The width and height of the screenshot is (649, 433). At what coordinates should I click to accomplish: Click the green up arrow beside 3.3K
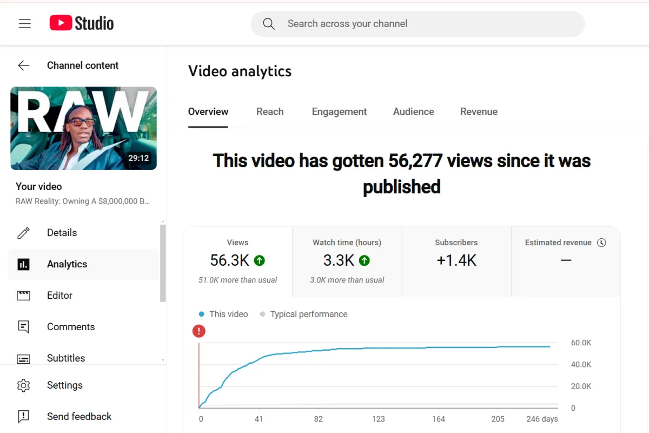(x=365, y=260)
